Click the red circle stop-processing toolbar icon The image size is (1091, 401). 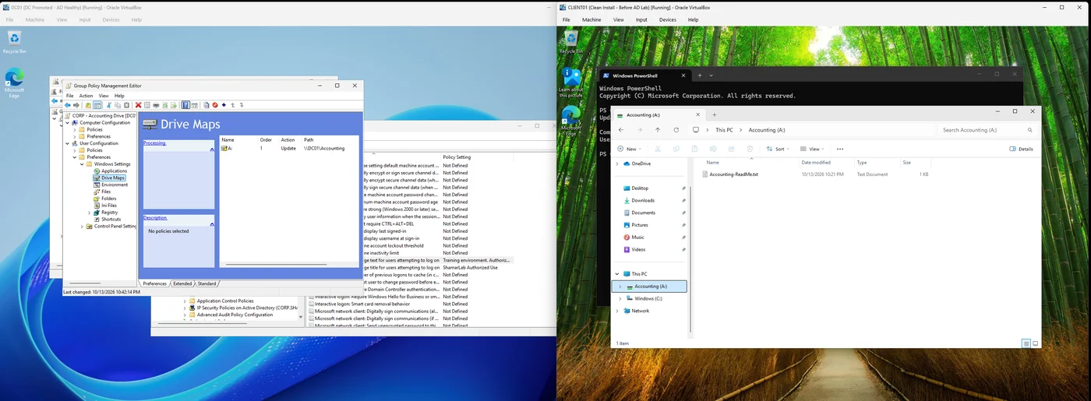pyautogui.click(x=215, y=105)
